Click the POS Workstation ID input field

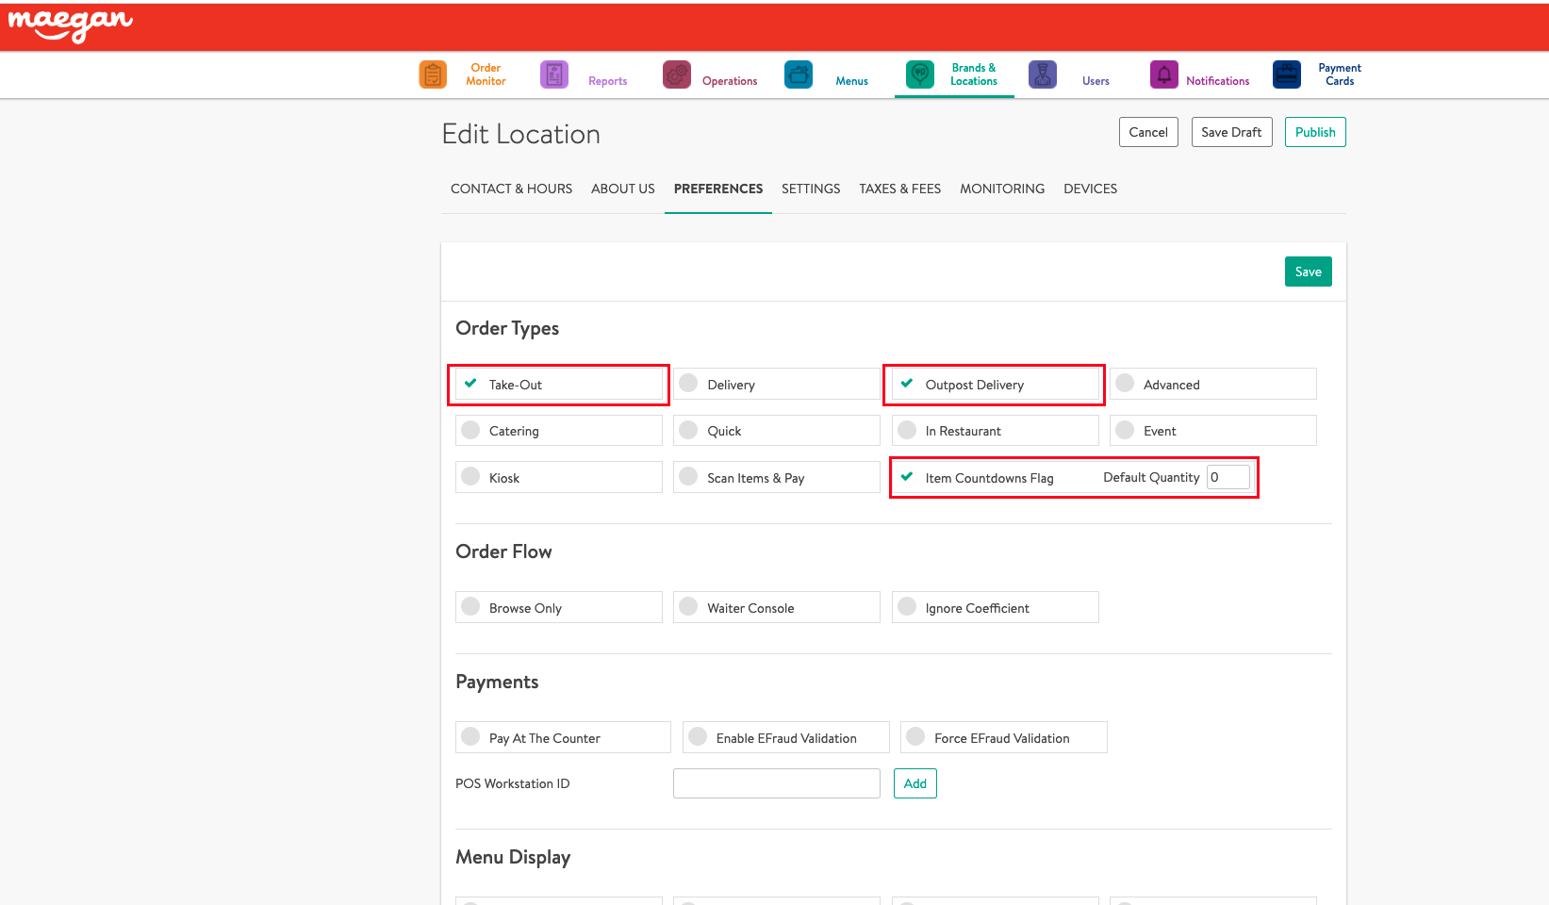click(x=776, y=783)
